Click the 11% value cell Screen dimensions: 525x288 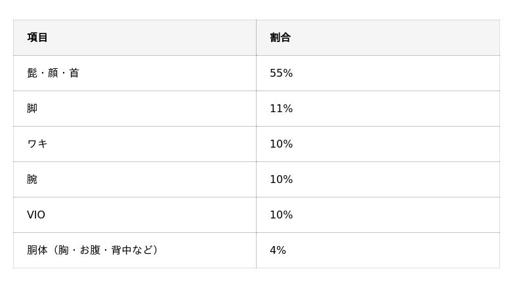coord(281,109)
